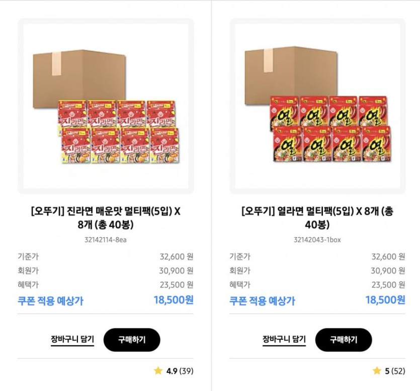The height and width of the screenshot is (391, 420).
Task: Open 열라면 멀티팩 product title
Action: [317, 217]
